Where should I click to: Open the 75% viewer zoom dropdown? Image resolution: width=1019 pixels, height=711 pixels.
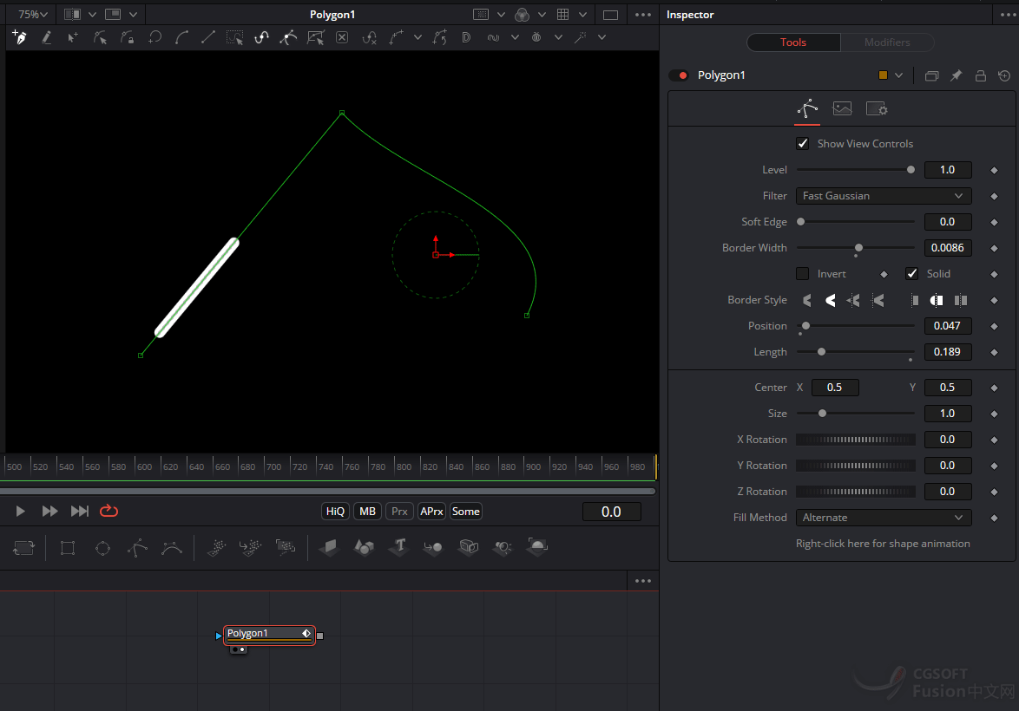pos(34,15)
